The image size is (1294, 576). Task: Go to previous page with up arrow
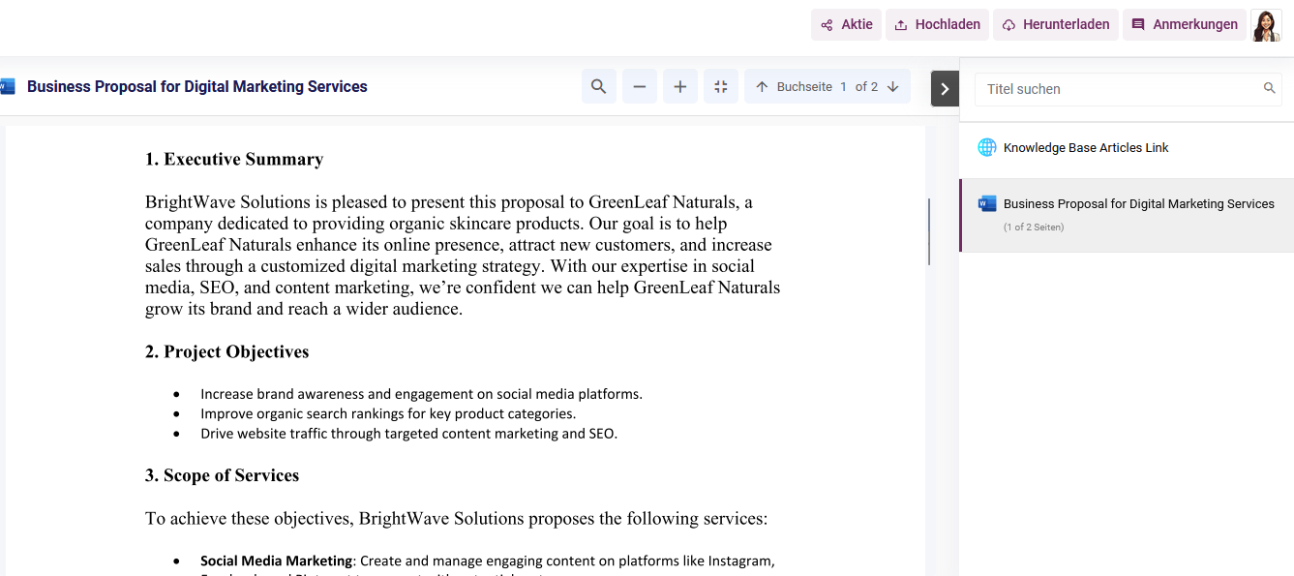tap(762, 87)
